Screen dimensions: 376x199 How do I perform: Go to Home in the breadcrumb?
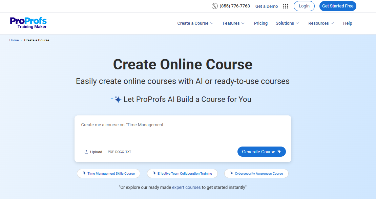pos(14,40)
